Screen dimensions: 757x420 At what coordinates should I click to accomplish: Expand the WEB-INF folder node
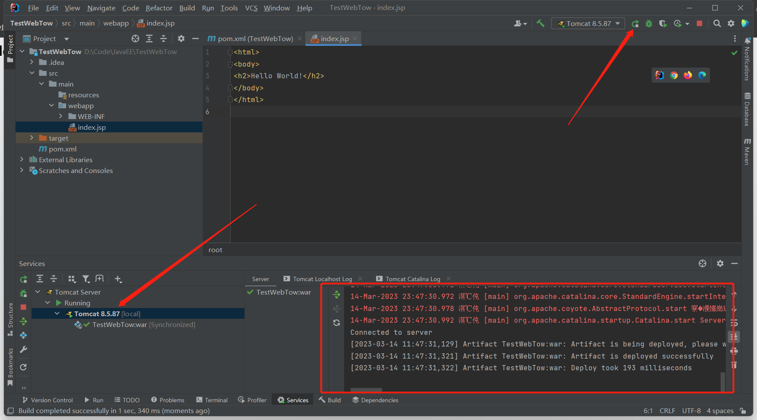(61, 116)
